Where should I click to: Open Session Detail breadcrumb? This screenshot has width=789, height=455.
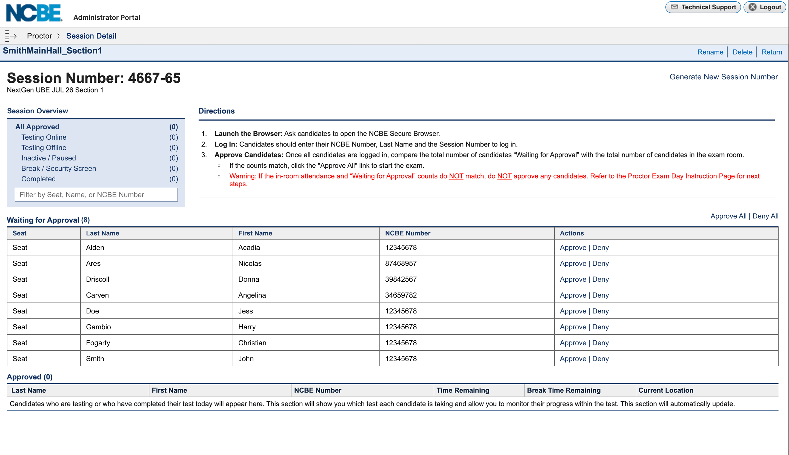click(x=91, y=36)
